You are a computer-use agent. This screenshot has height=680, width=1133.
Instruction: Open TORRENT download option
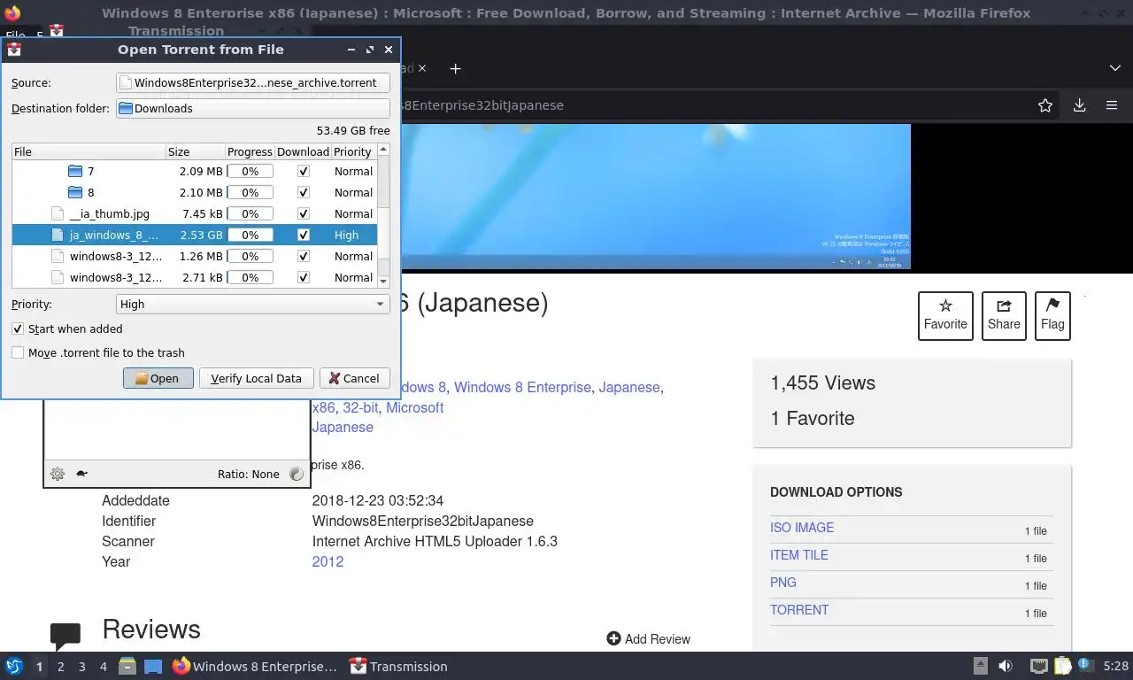coord(799,610)
